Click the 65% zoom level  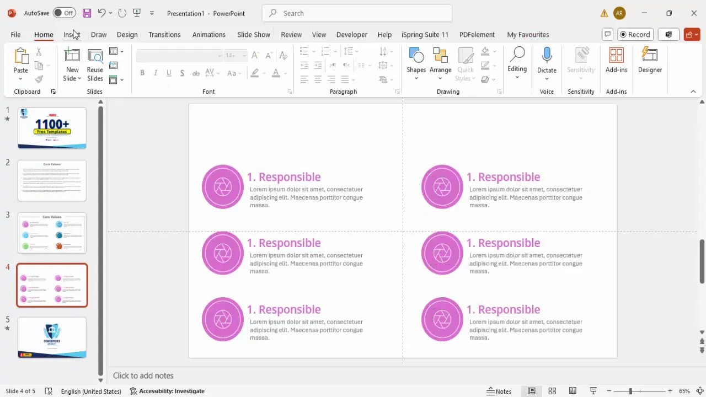point(684,391)
